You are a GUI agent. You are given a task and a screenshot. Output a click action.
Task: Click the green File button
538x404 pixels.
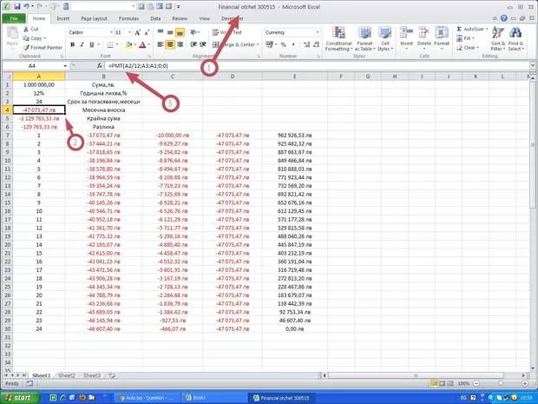point(13,17)
